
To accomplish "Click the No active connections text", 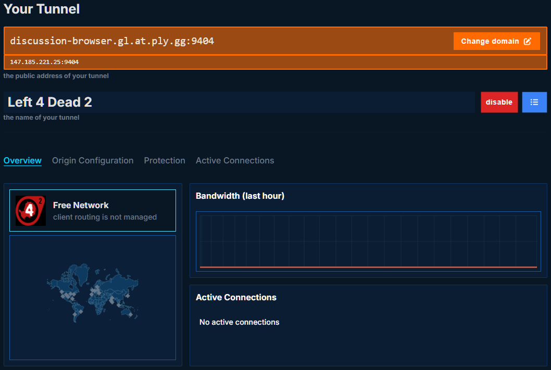I will 240,322.
